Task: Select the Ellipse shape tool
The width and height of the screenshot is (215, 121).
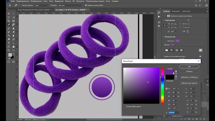Action: click(9, 47)
